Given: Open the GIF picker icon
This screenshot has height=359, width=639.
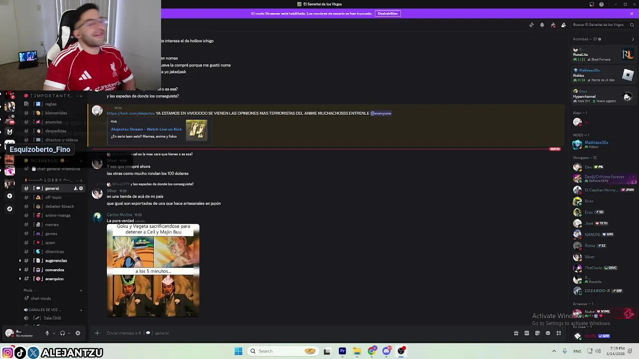Looking at the screenshot, I should (x=527, y=333).
